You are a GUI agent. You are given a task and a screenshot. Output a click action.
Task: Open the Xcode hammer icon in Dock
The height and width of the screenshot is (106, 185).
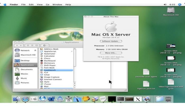click(77, 99)
